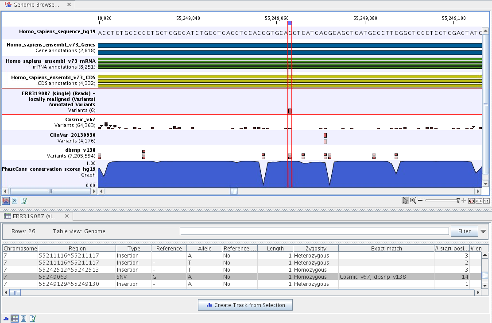Switch to the selection pointer mode

[405, 200]
